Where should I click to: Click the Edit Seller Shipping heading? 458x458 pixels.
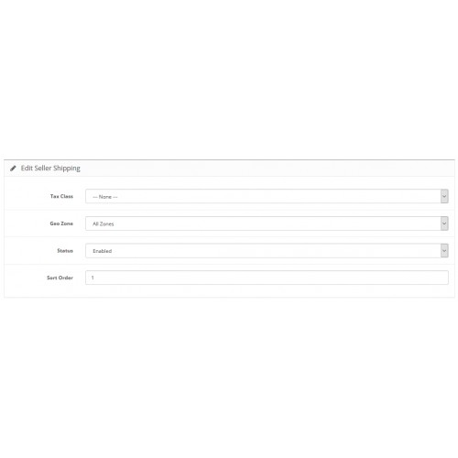point(50,169)
